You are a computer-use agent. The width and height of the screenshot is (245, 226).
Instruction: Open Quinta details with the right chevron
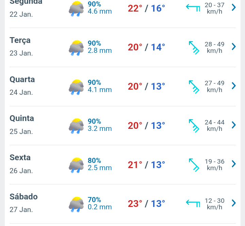click(x=233, y=125)
